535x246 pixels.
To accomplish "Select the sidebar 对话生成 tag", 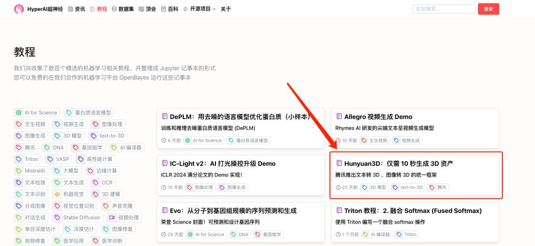I will pos(31,217).
